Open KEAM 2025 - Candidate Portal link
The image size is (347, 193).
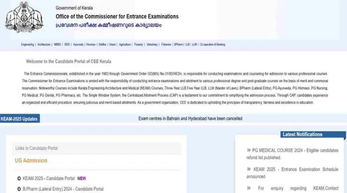(49, 179)
